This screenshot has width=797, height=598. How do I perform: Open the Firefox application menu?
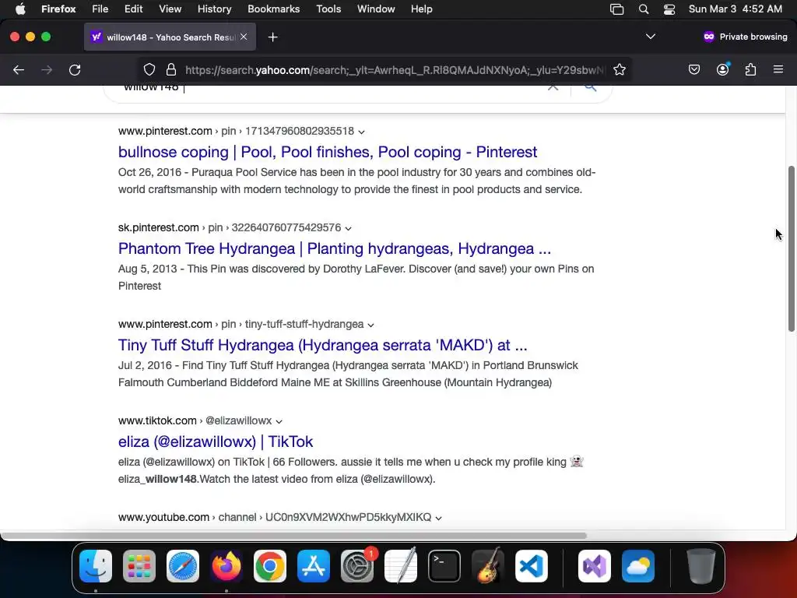58,9
